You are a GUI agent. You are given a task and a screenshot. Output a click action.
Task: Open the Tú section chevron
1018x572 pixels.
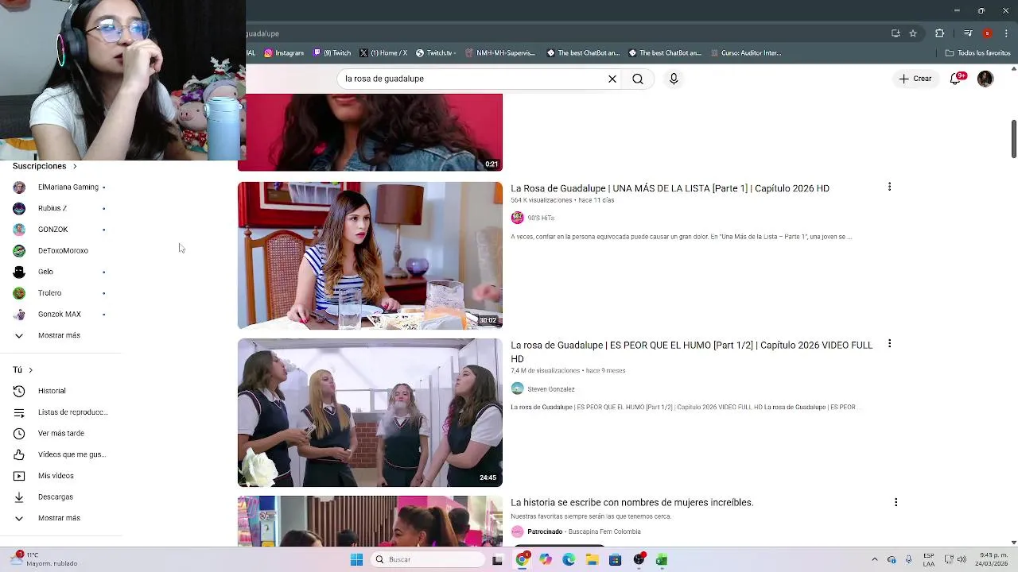pyautogui.click(x=30, y=370)
